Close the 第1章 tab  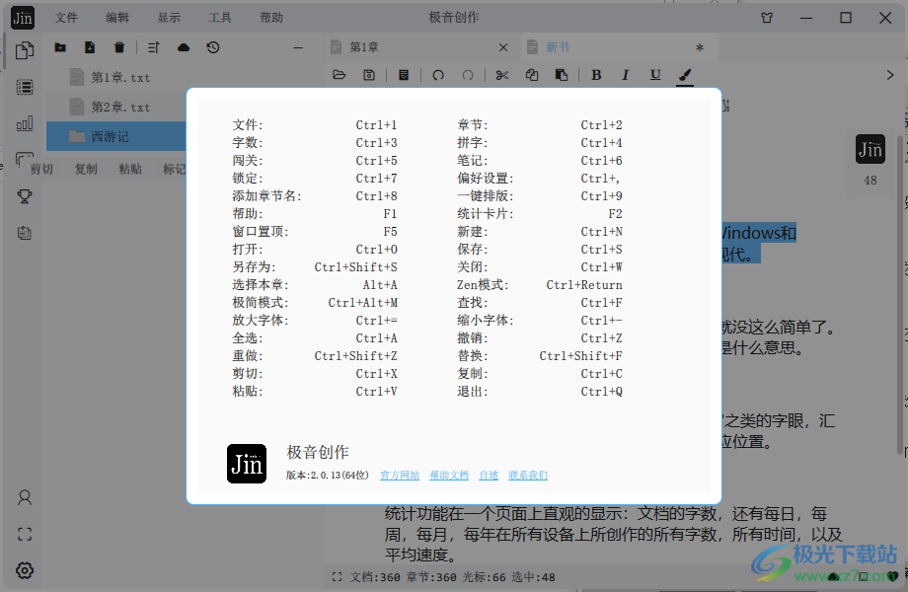coord(503,47)
